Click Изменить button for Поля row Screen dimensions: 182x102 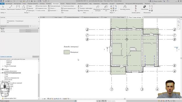[x=29, y=30]
